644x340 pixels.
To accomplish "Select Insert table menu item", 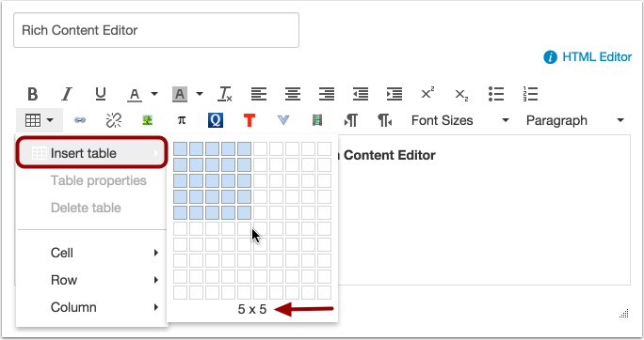I will click(92, 153).
